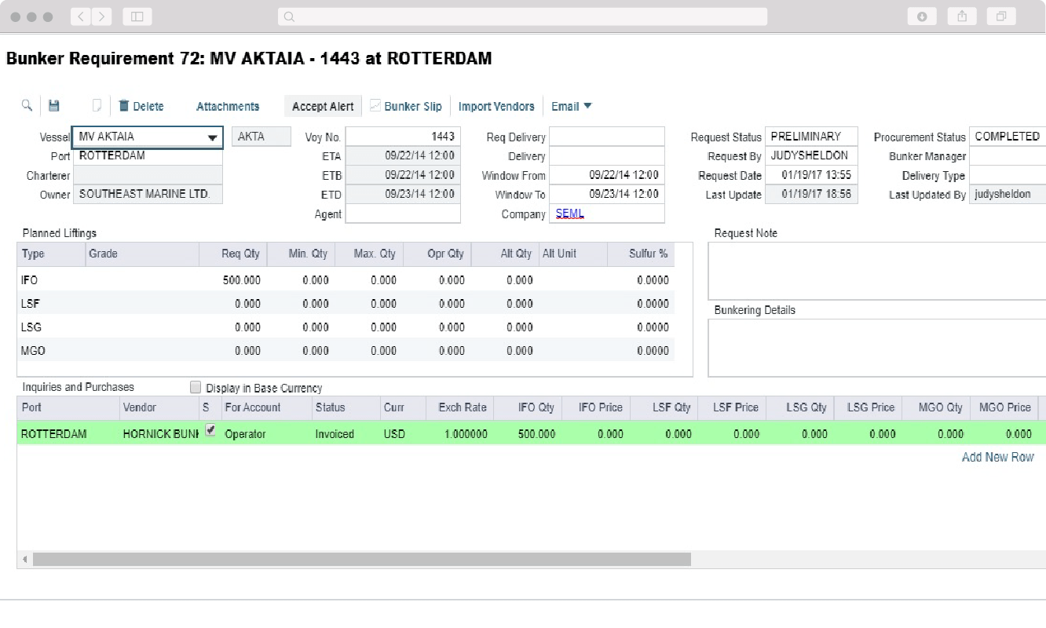1046x628 pixels.
Task: Click the Request Note text area
Action: [x=877, y=271]
